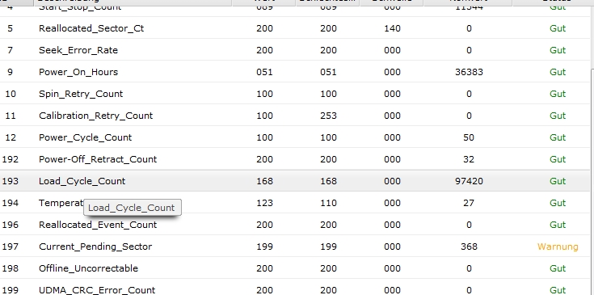
Task: Select the Current_Pending_Sector attribute name
Action: (x=95, y=247)
